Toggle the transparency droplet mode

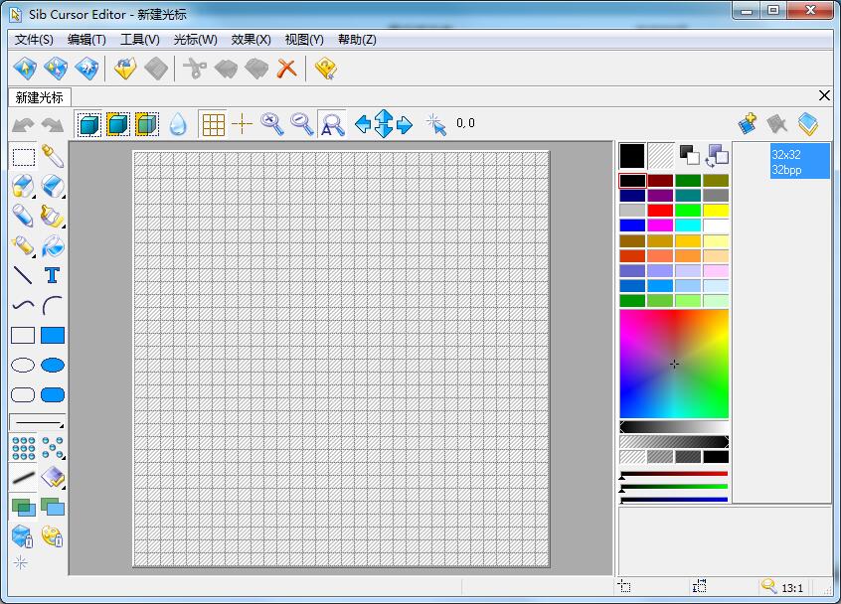pos(179,123)
